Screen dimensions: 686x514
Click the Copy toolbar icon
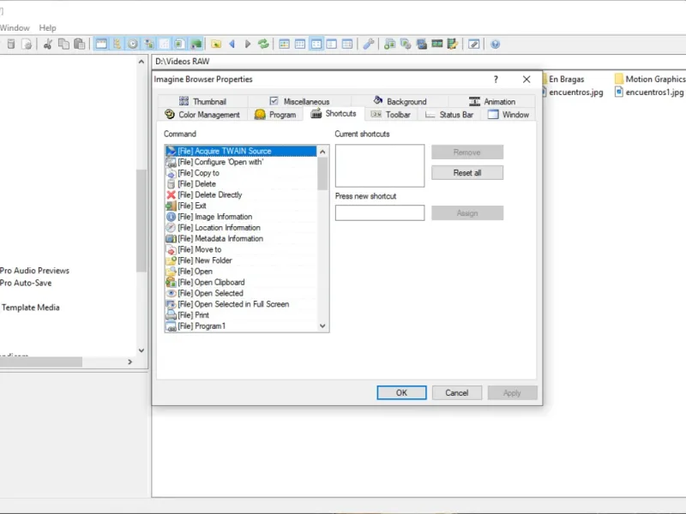(63, 45)
